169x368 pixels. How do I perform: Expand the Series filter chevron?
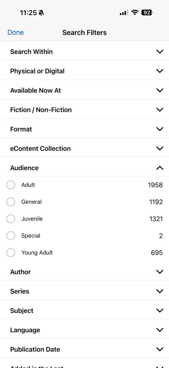tap(160, 291)
